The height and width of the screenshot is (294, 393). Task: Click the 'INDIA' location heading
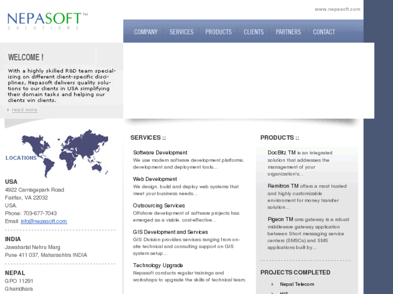tap(13, 239)
